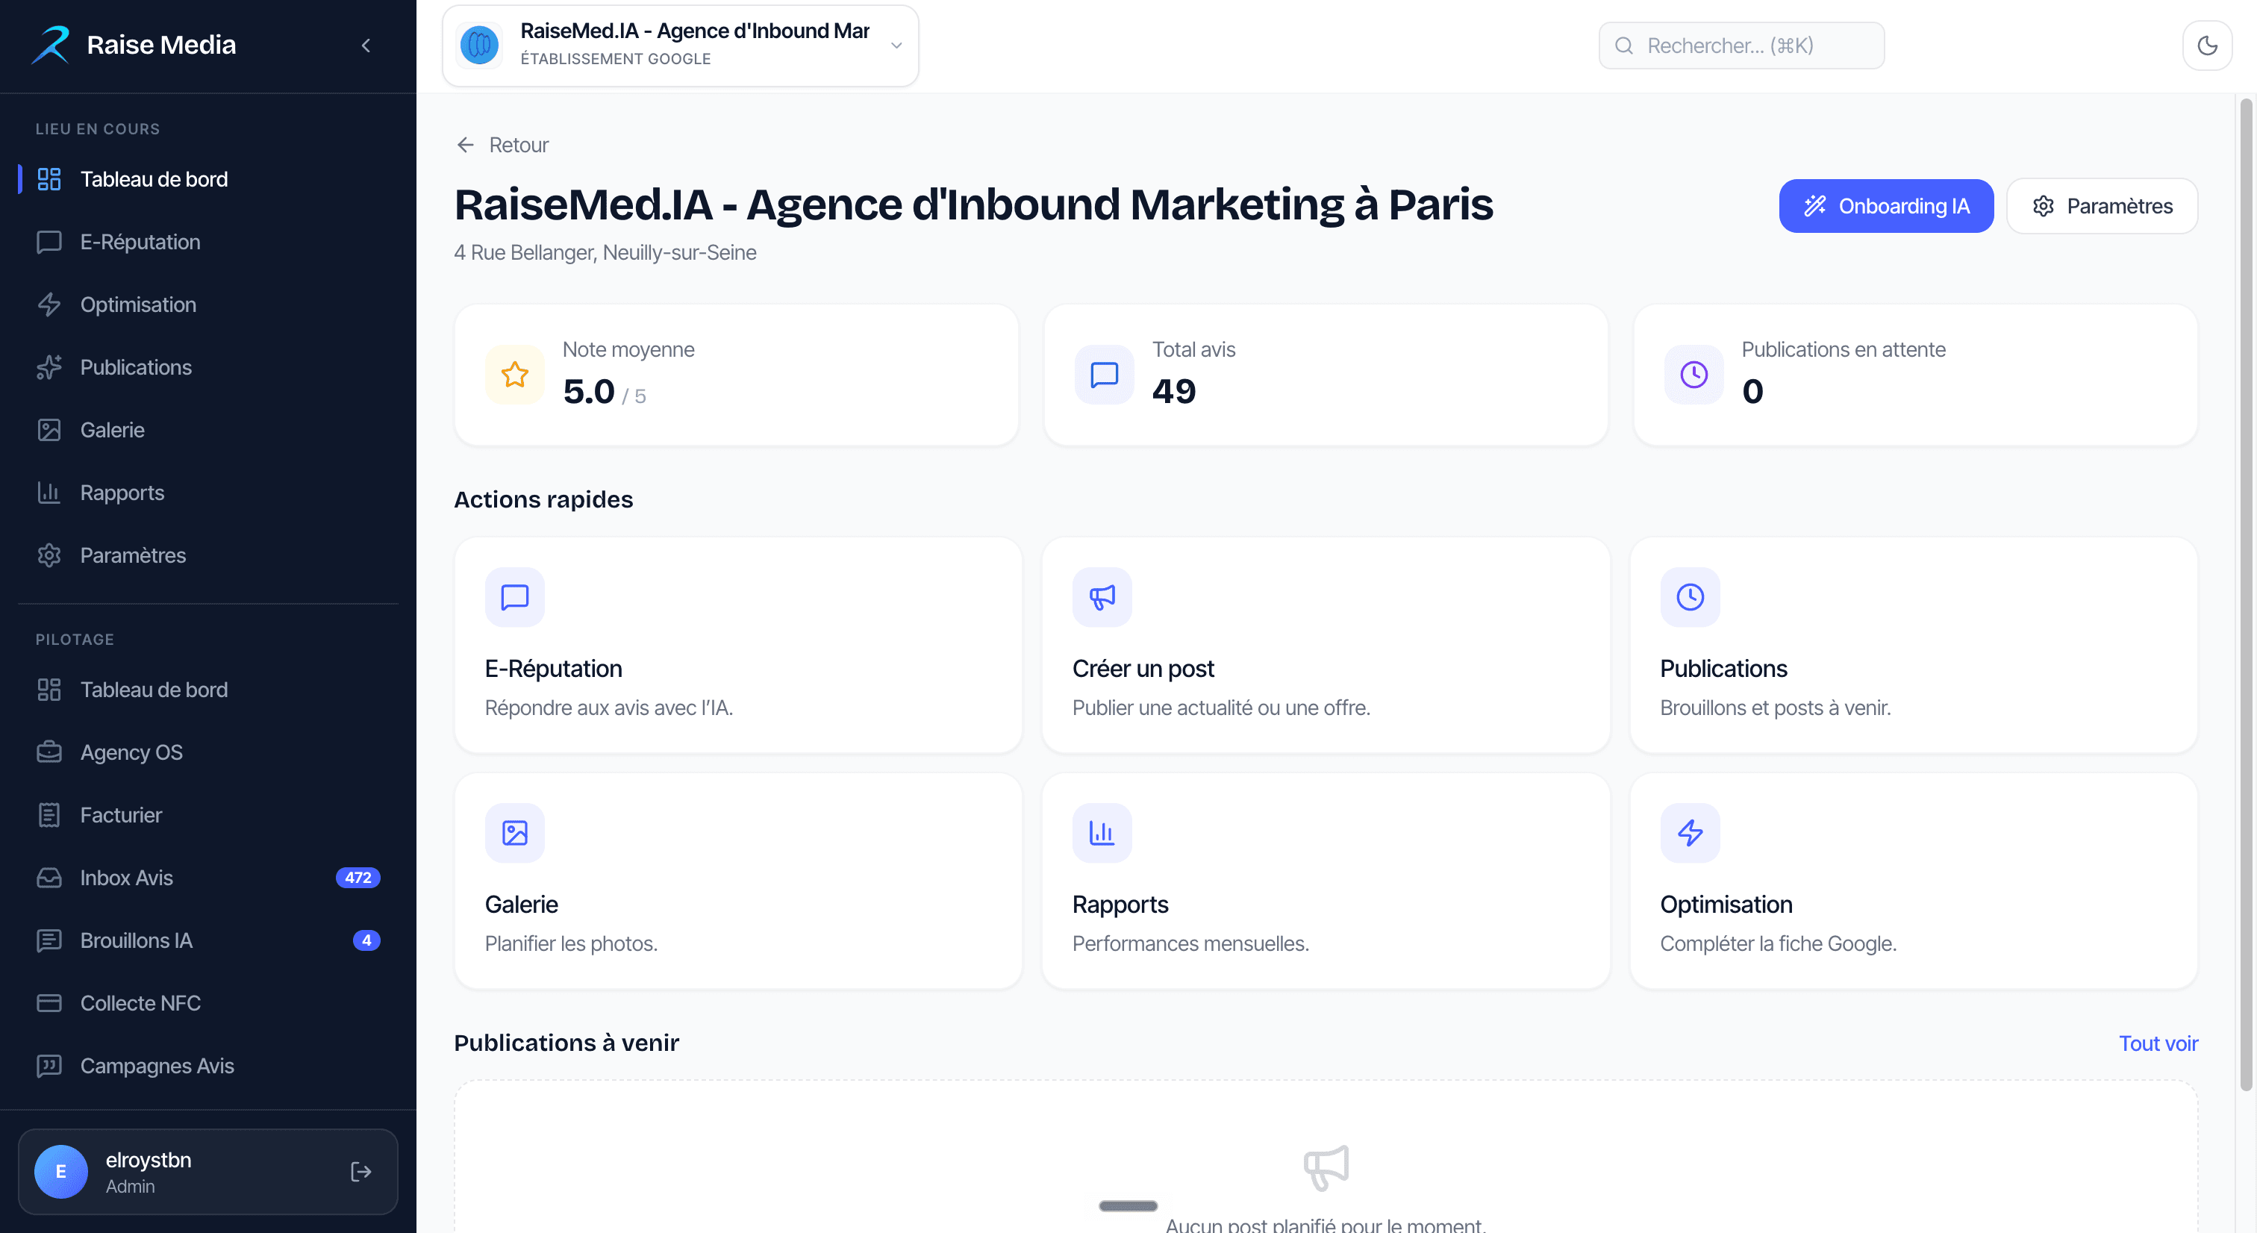Click the E-Réputation quick action chat icon
Image resolution: width=2257 pixels, height=1233 pixels.
(x=514, y=597)
